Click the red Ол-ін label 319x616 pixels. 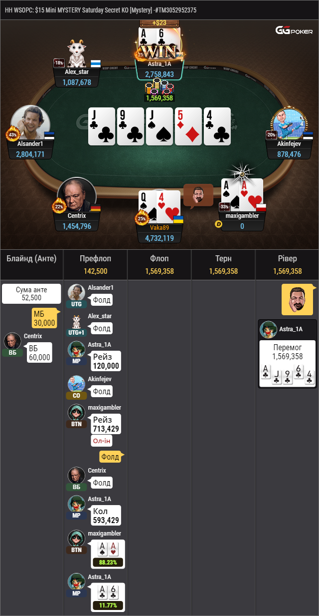click(x=102, y=441)
